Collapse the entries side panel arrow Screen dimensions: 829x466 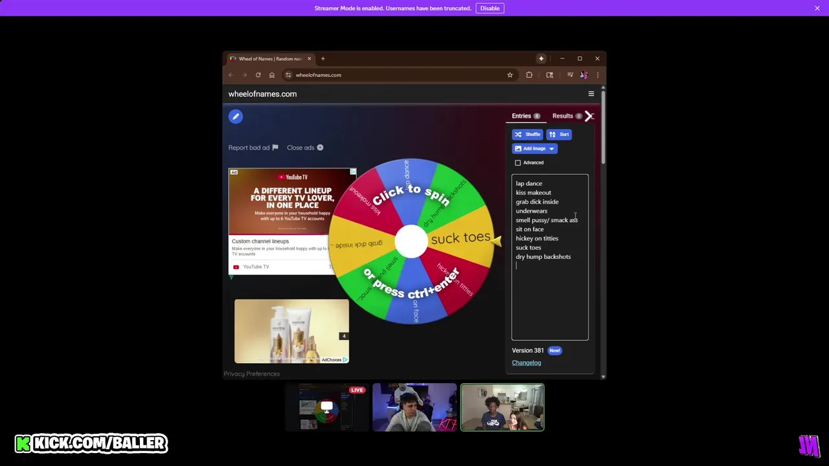point(589,116)
